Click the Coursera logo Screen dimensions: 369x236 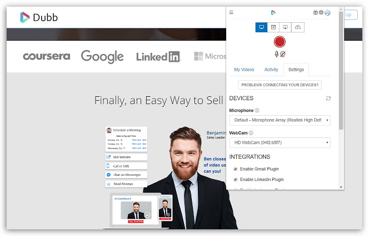click(x=47, y=56)
